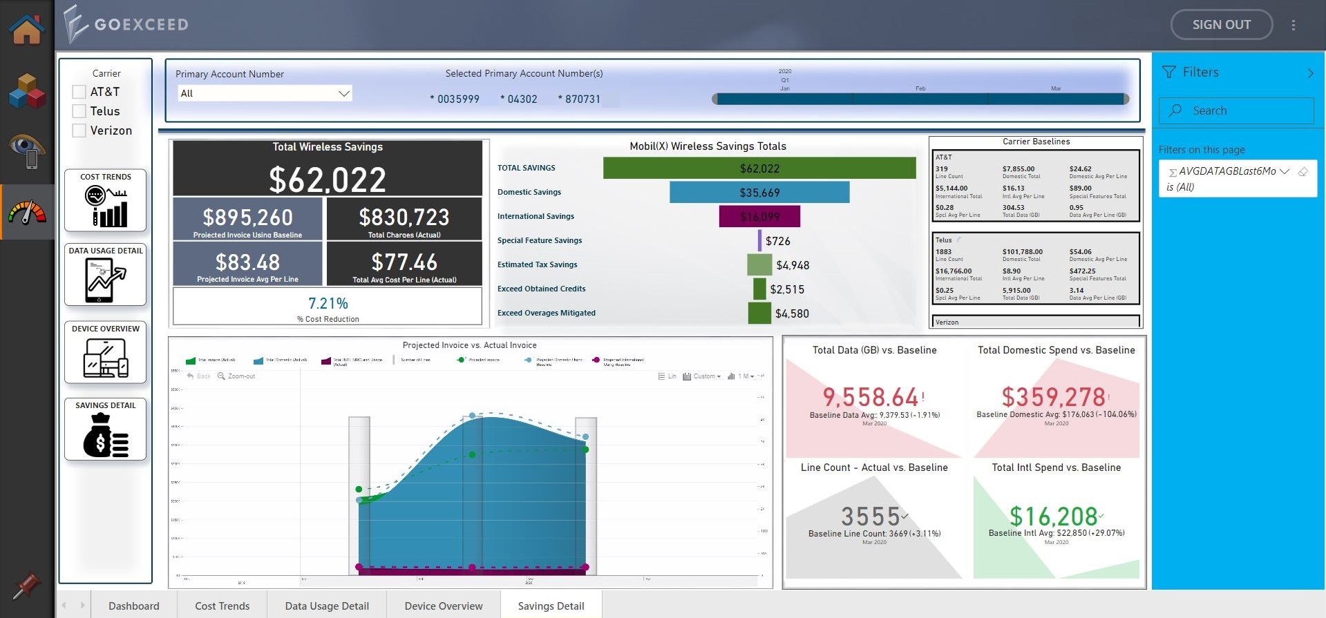
Task: Toggle Total Invoice (Actual) green legend marker
Action: pyautogui.click(x=191, y=360)
